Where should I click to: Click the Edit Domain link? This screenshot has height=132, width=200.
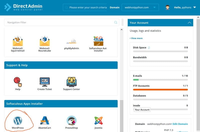180,124
